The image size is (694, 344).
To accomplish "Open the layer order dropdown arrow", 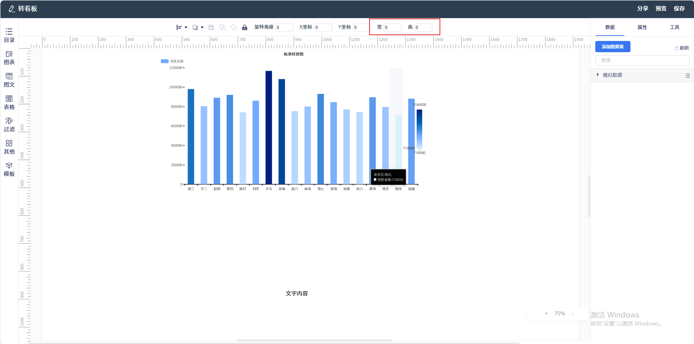I will click(202, 28).
